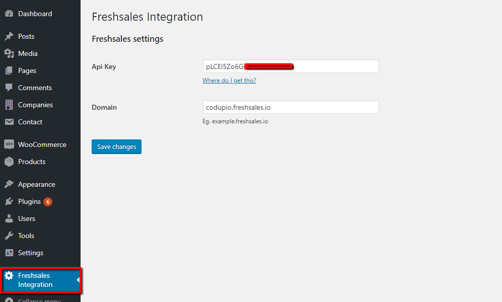This screenshot has height=302, width=502.
Task: Open the Plugins menu item
Action: pyautogui.click(x=29, y=201)
